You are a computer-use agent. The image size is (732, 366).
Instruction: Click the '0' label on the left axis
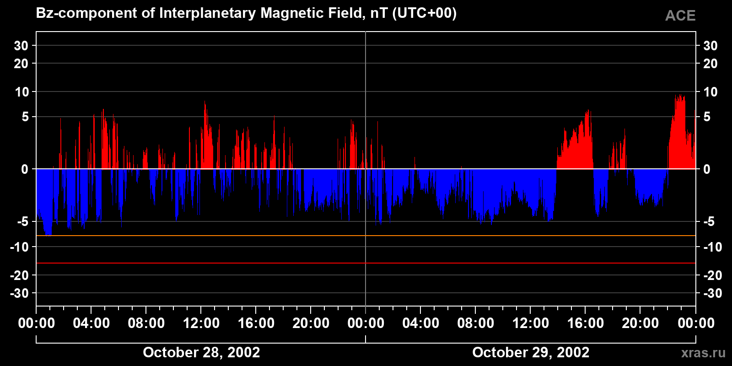pos(25,169)
